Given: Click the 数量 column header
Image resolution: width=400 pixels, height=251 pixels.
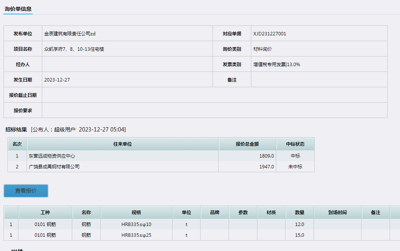Looking at the screenshot, I should click(x=300, y=213).
